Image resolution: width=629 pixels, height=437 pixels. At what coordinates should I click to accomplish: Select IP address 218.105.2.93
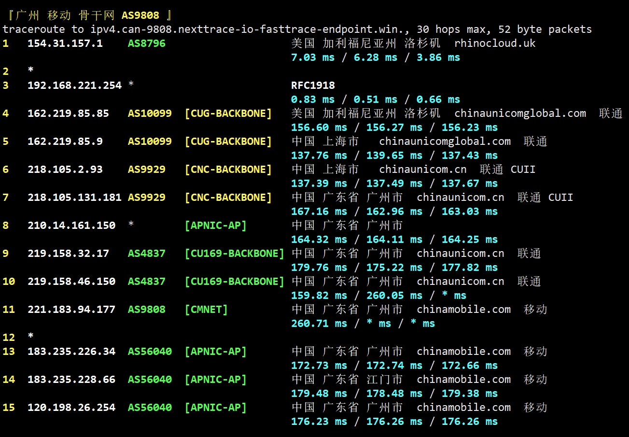pyautogui.click(x=65, y=169)
